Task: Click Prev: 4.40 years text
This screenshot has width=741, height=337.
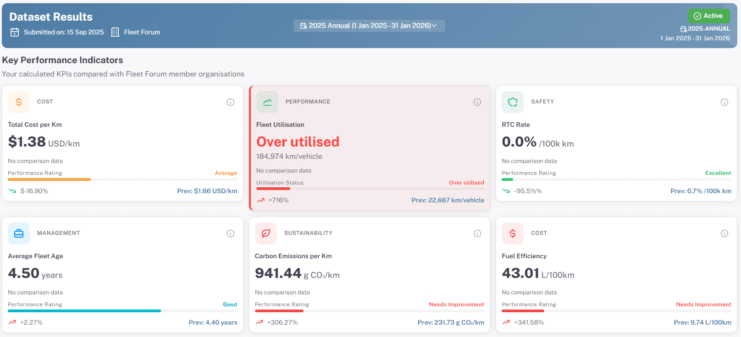Action: point(213,322)
